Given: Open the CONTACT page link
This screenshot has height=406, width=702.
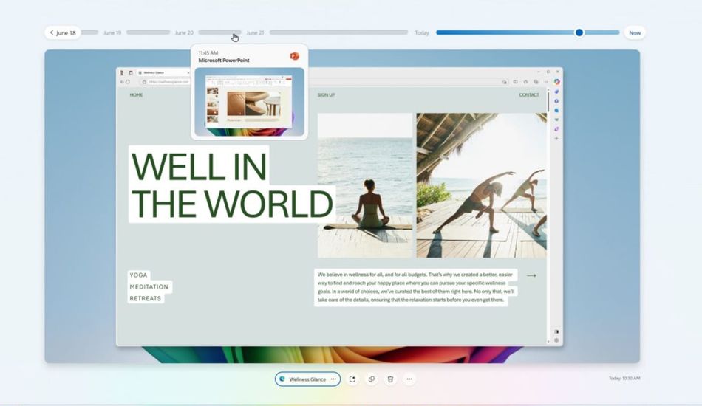Looking at the screenshot, I should coord(528,94).
